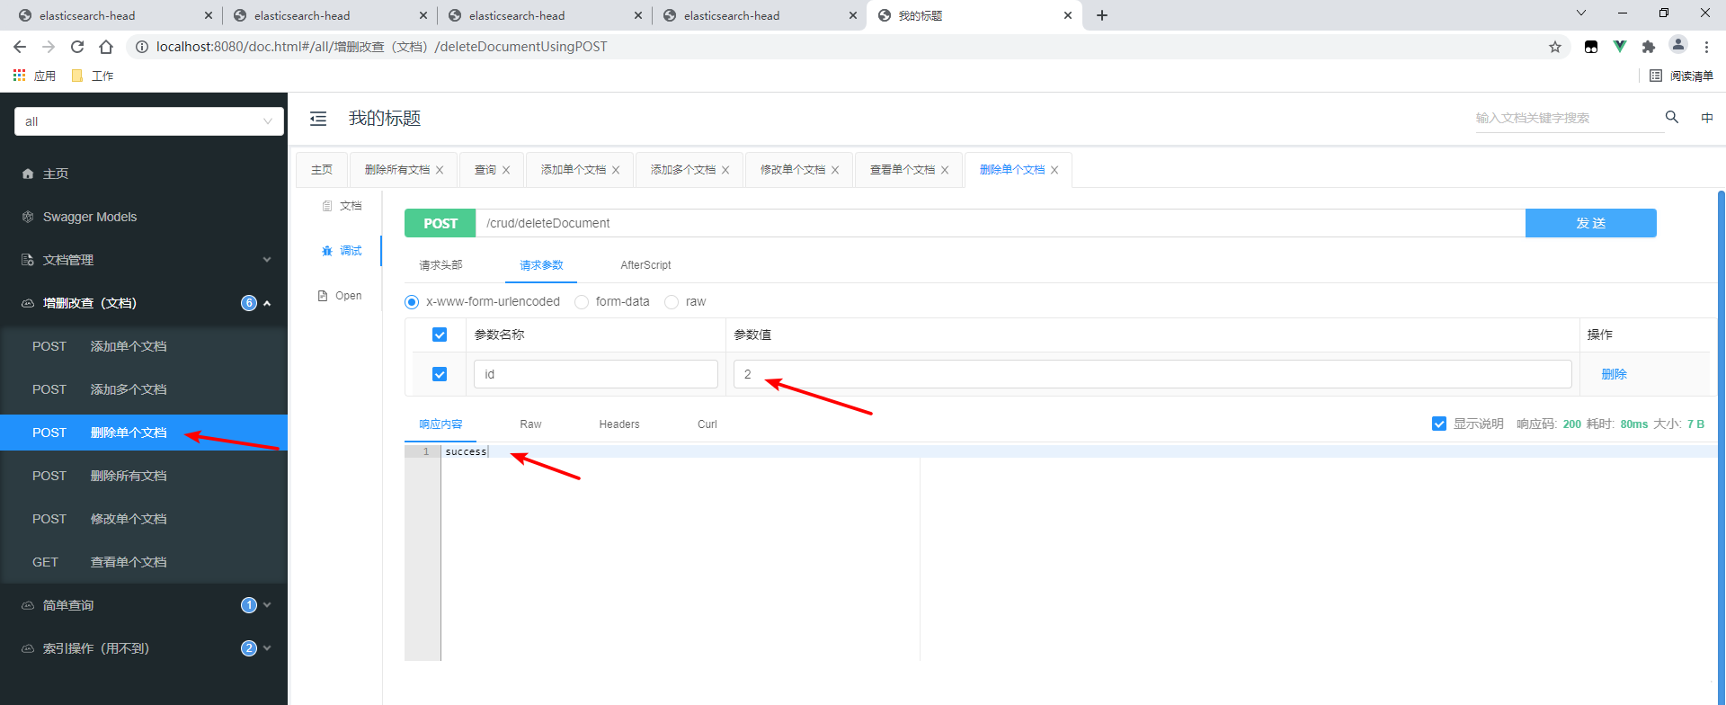
Task: Close the 查看单个文档 tab
Action: pyautogui.click(x=945, y=170)
